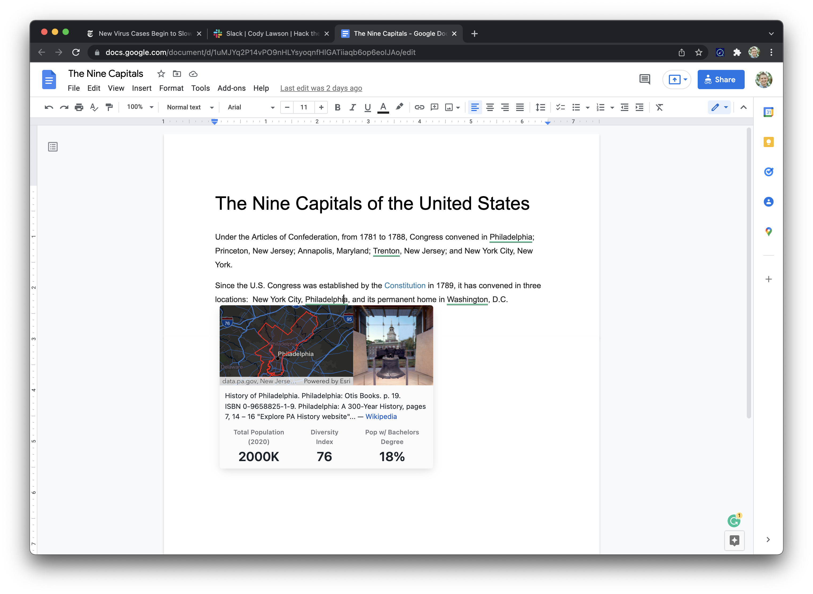813x594 pixels.
Task: Open the document outline icon
Action: point(53,147)
